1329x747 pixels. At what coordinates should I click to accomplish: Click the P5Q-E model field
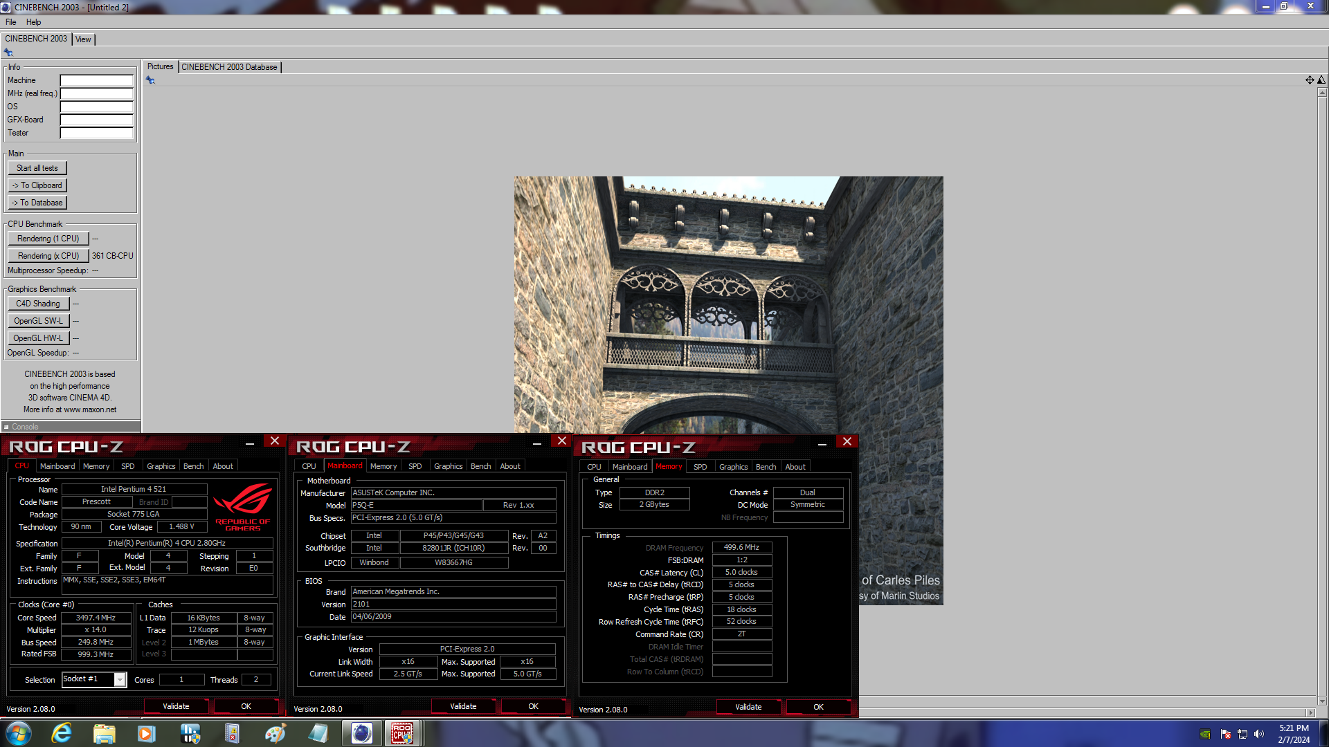pyautogui.click(x=416, y=506)
